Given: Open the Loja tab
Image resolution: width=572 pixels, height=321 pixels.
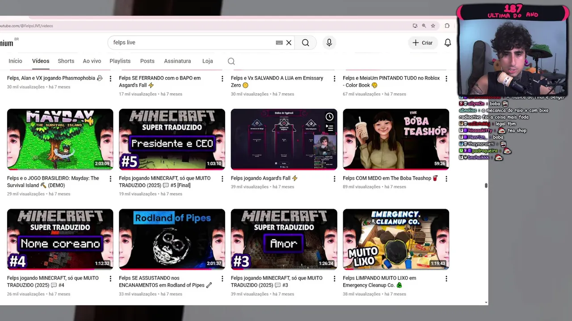Looking at the screenshot, I should click(207, 61).
